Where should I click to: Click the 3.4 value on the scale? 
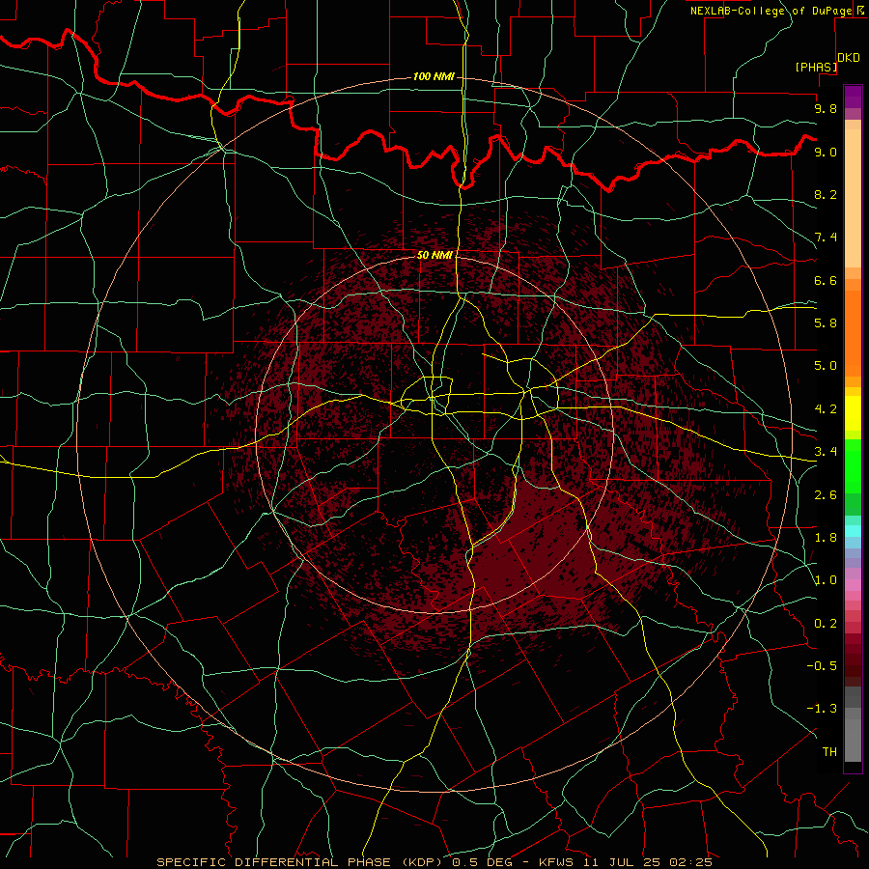point(826,452)
